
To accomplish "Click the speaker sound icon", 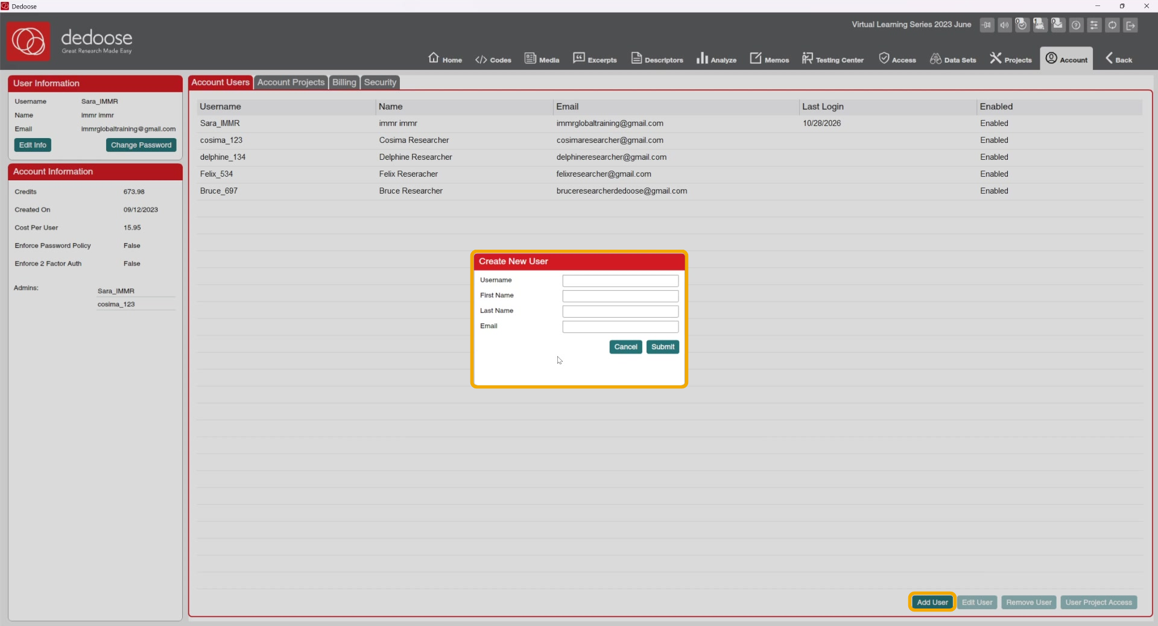I will coord(1004,25).
